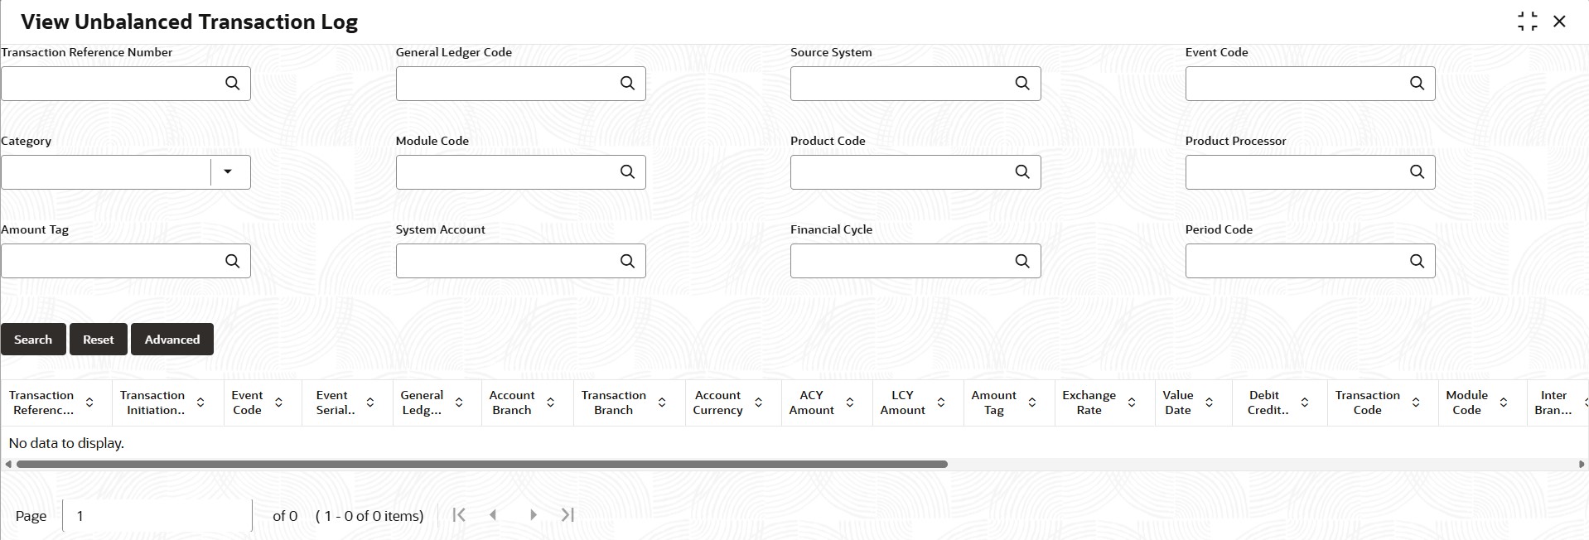Screen dimensions: 1589x540
Task: Click the Source System search magnifier
Action: pos(1022,83)
